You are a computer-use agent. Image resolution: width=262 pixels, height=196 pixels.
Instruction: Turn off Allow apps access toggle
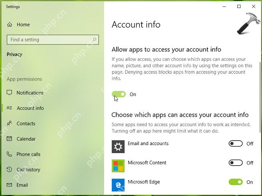click(119, 94)
